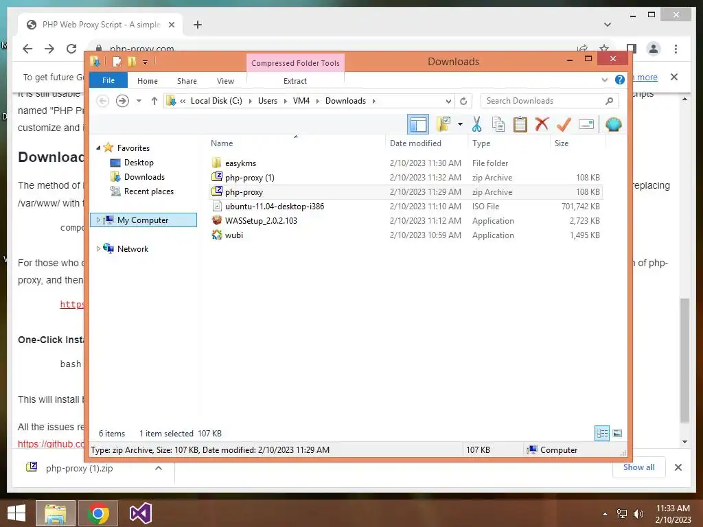703x527 pixels.
Task: Click the Rename toolbar icon
Action: (586, 124)
